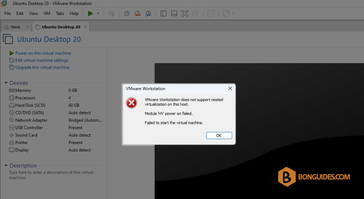
Task: Click the VM icon beside the title
Action: click(x=8, y=39)
